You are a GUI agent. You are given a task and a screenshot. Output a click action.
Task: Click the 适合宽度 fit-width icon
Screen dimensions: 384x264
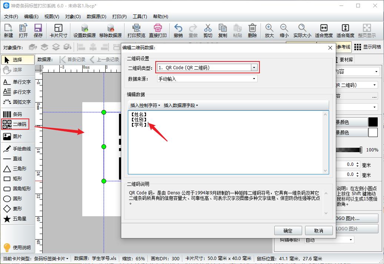pos(324,30)
